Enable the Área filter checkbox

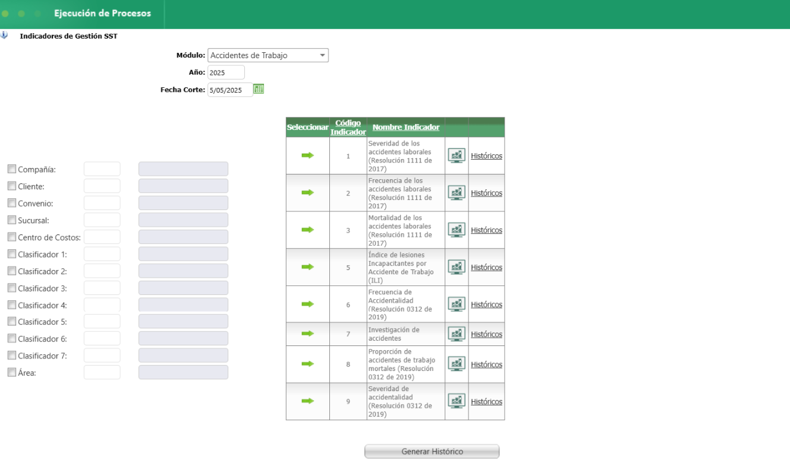[12, 373]
